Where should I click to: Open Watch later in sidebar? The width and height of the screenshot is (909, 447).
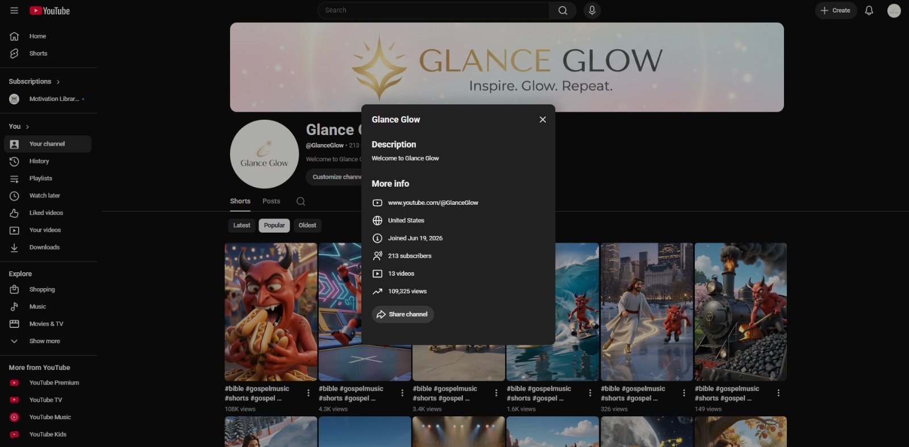(x=44, y=196)
